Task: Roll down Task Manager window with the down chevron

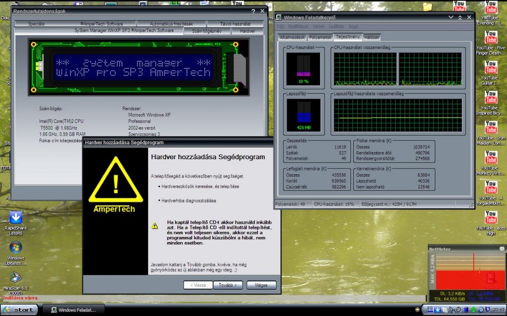Action: tap(451, 17)
